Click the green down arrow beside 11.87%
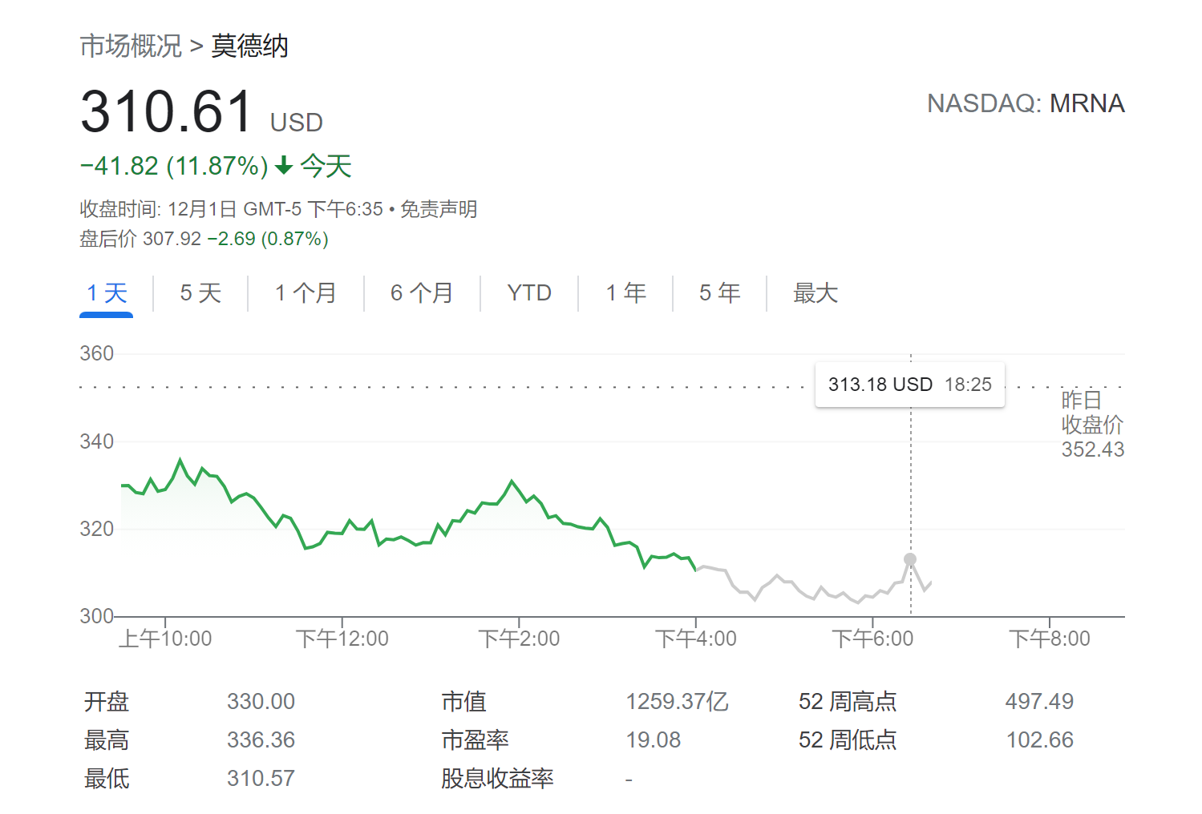Screen dimensions: 1202x814 point(283,166)
